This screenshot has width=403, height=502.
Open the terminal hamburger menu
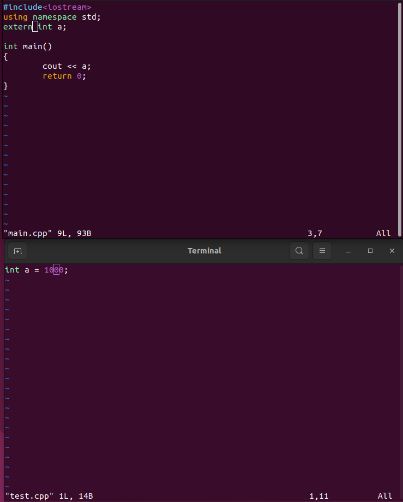pyautogui.click(x=322, y=251)
